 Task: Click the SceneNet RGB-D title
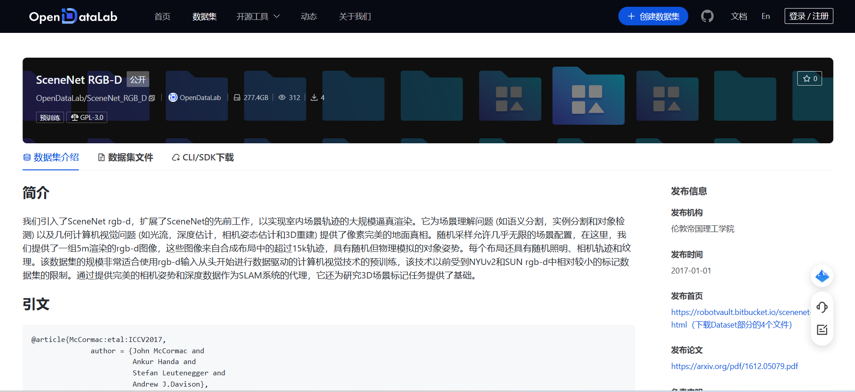click(x=79, y=80)
